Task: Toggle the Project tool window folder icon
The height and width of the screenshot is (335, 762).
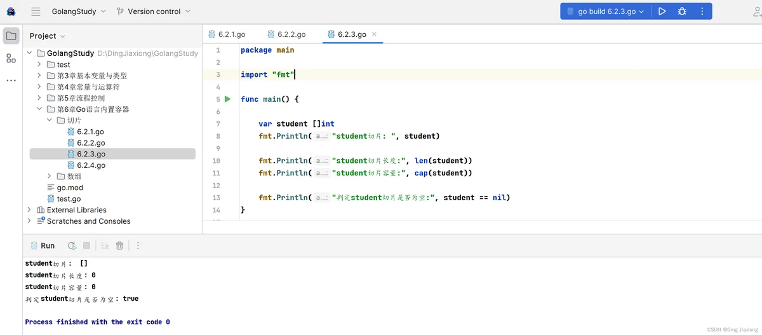Action: tap(11, 36)
